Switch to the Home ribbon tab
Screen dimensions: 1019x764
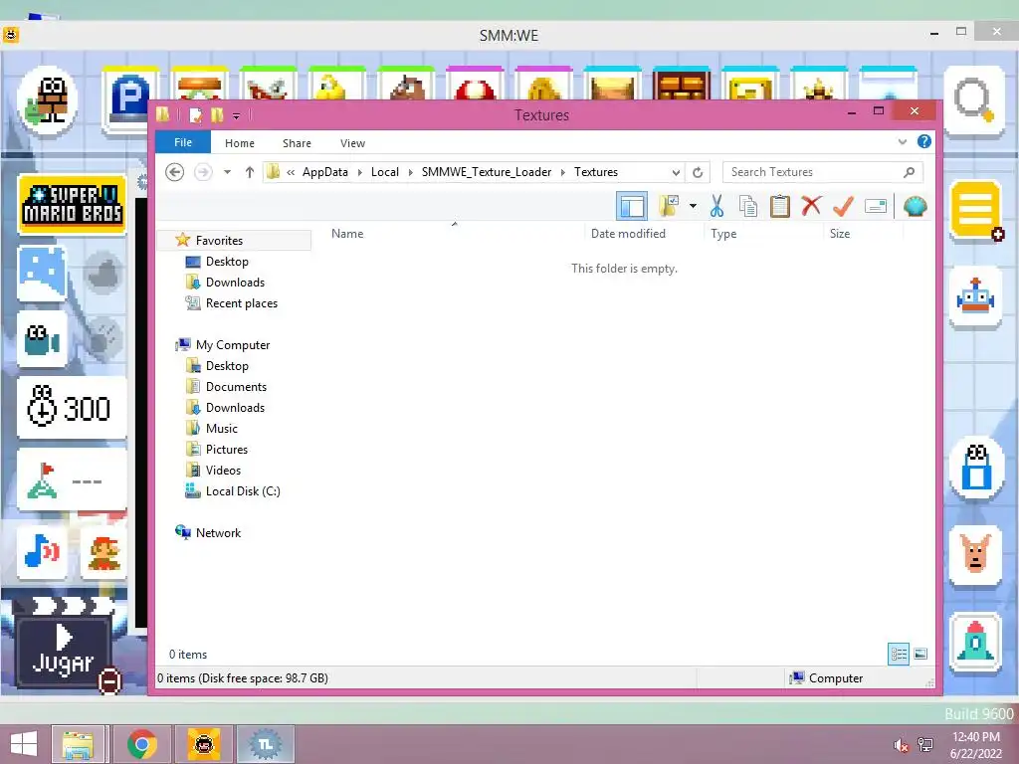click(x=240, y=143)
